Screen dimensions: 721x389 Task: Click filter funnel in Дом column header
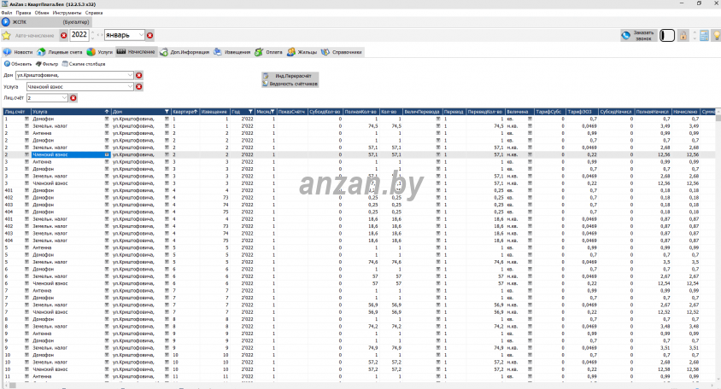pyautogui.click(x=164, y=111)
